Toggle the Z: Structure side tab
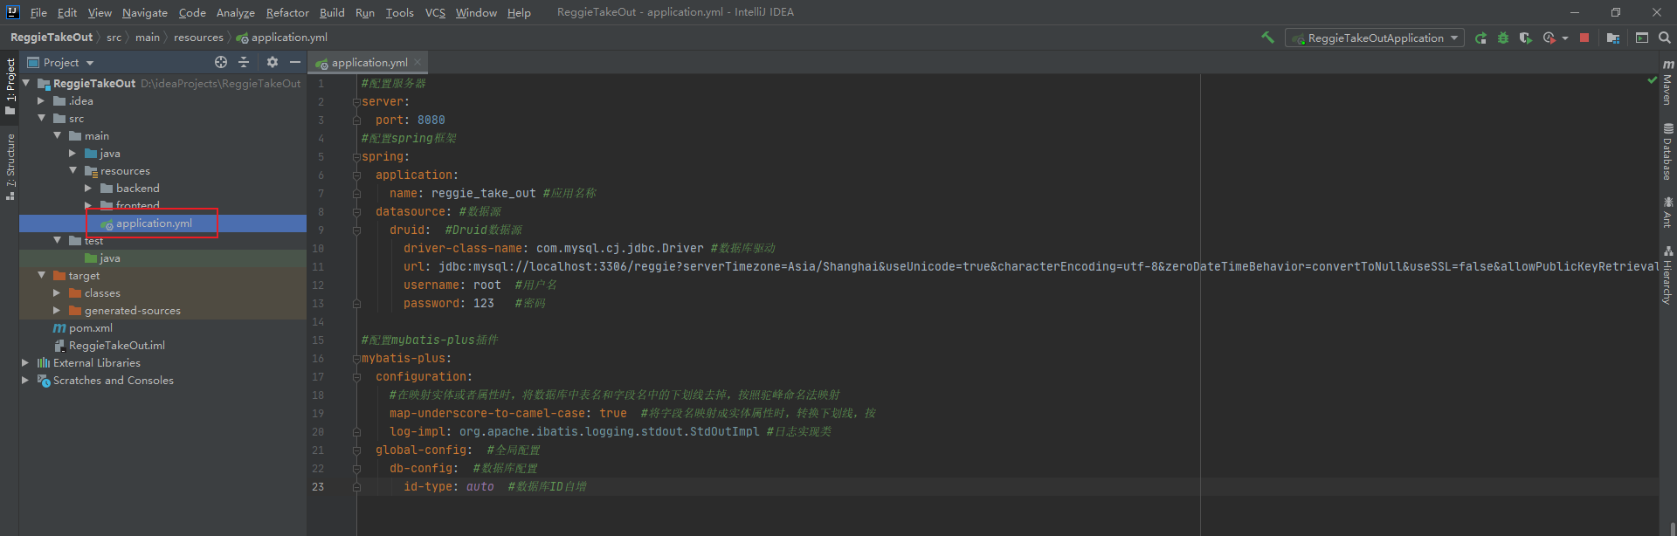 coord(10,168)
